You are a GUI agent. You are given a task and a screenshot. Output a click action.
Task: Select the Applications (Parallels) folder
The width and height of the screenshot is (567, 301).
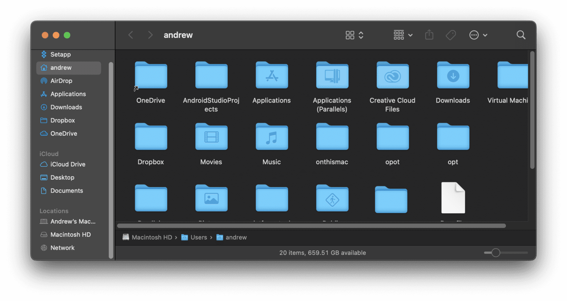click(332, 76)
